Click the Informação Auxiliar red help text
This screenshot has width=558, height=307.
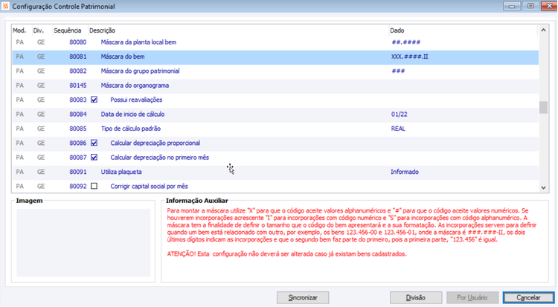point(352,232)
